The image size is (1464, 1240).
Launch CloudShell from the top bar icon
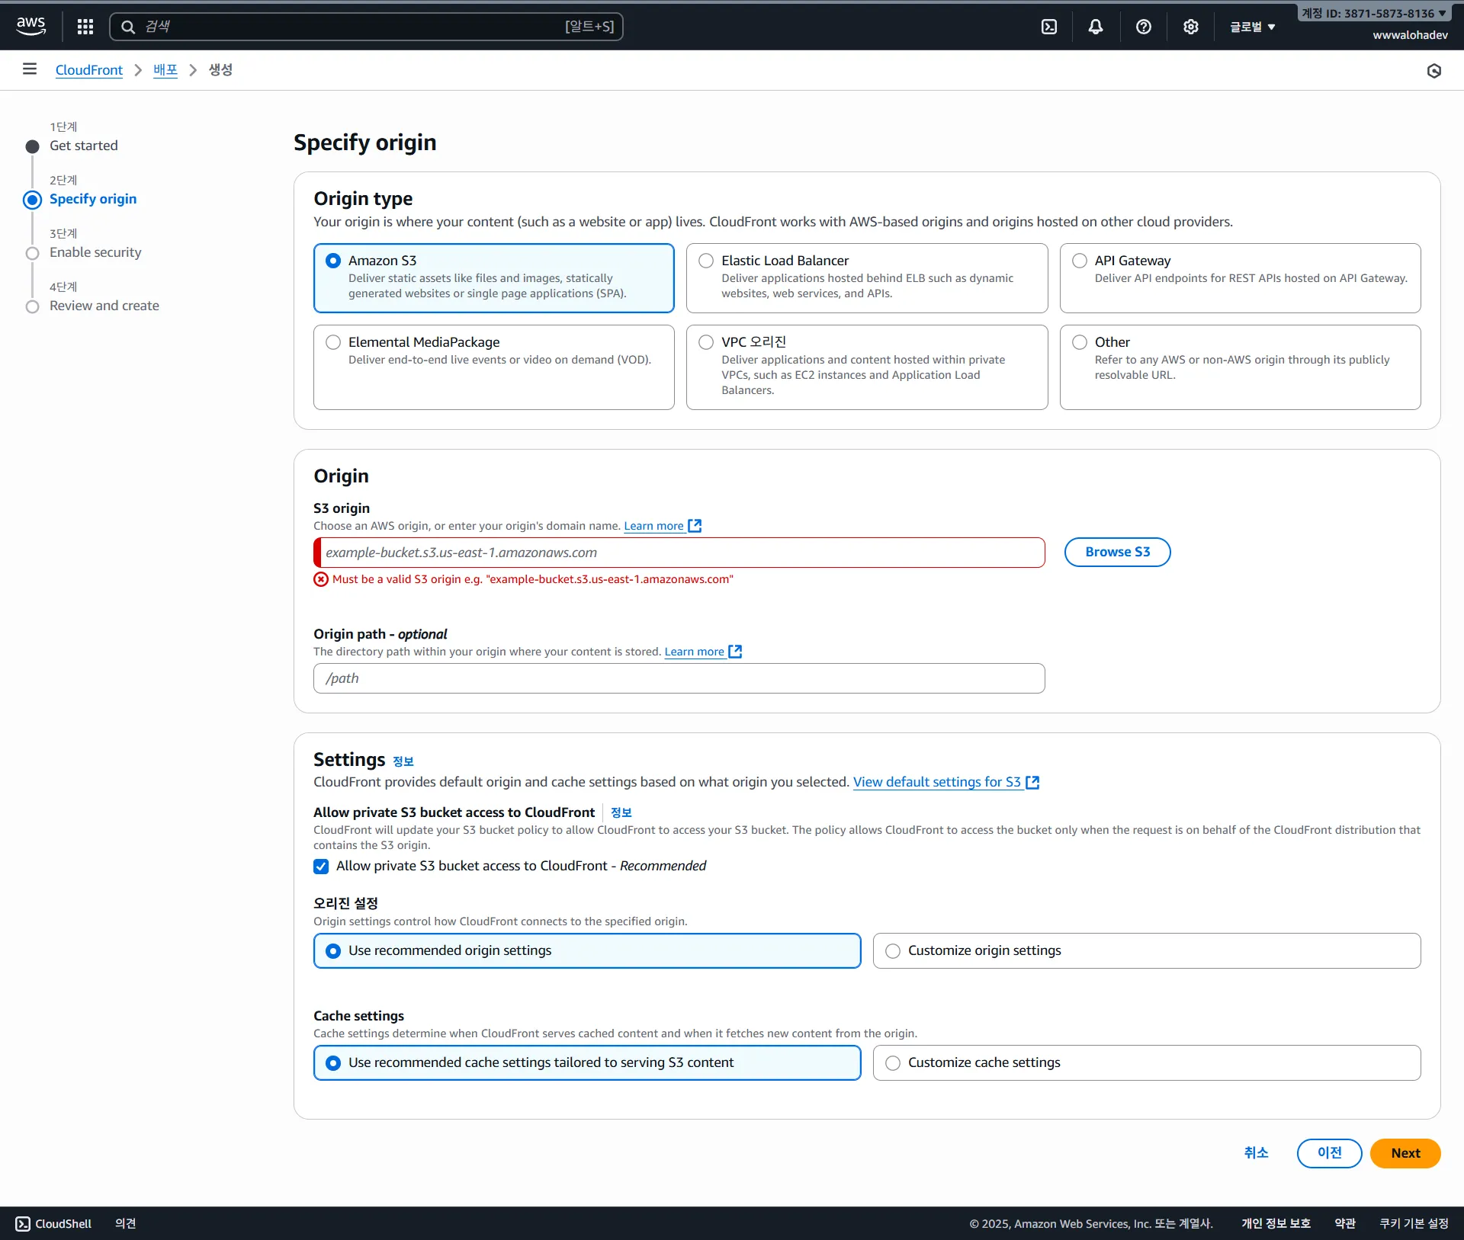(1049, 27)
